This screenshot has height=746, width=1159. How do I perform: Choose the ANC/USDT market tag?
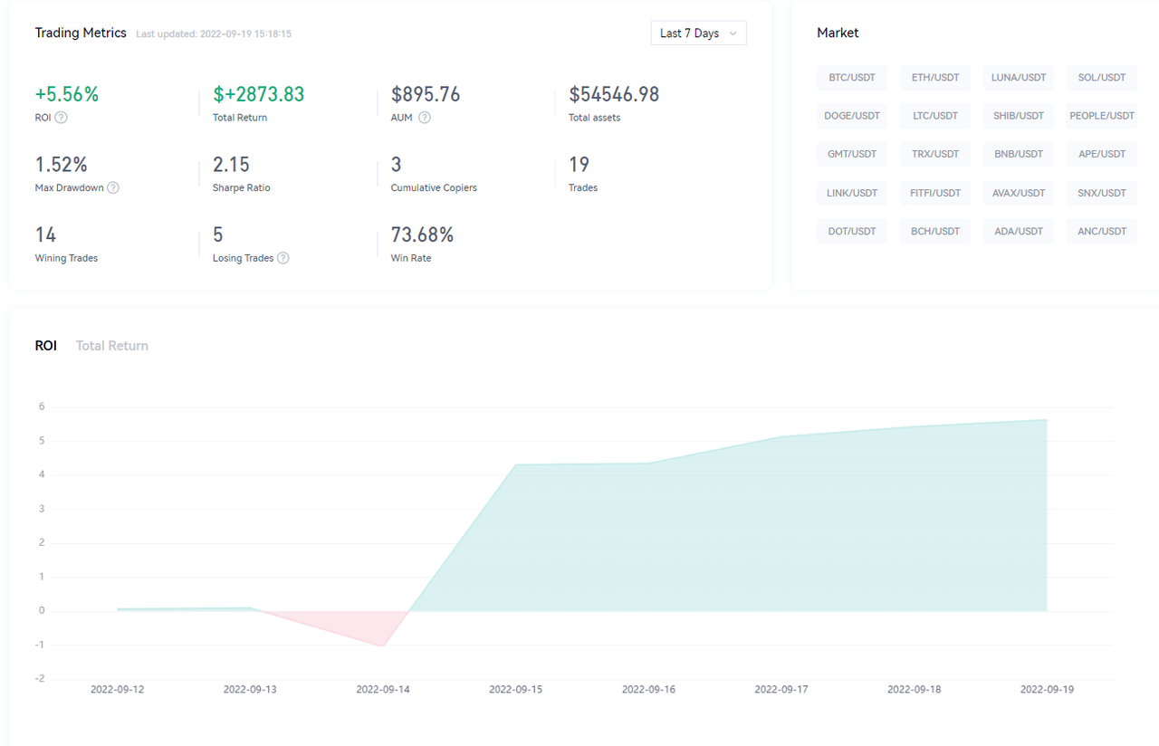(x=1102, y=232)
